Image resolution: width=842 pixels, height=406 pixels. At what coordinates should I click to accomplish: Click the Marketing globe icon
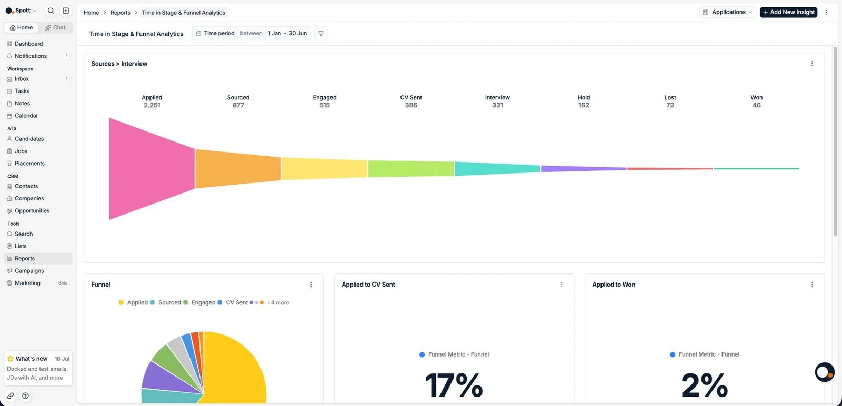tap(9, 283)
